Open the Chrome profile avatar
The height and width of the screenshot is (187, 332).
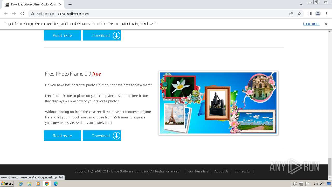(318, 14)
